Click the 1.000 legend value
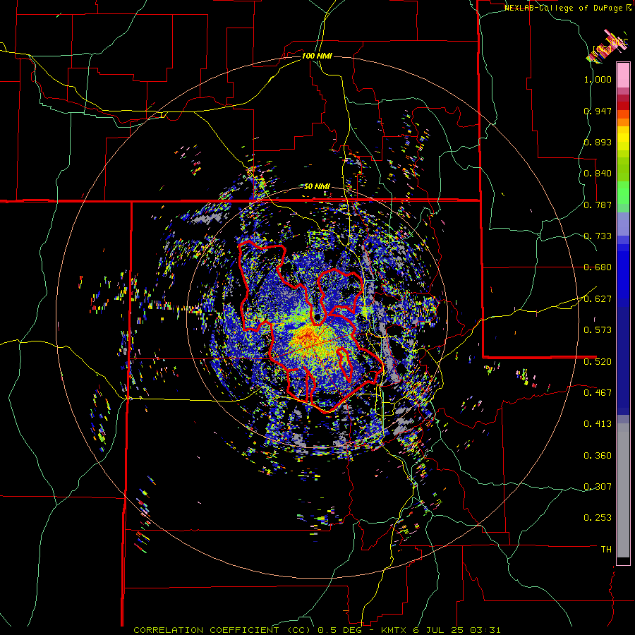 (598, 79)
